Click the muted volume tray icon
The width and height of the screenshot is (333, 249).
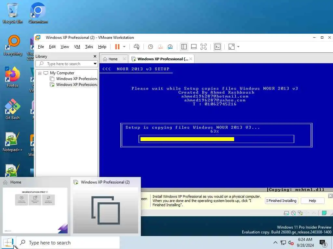(291, 243)
